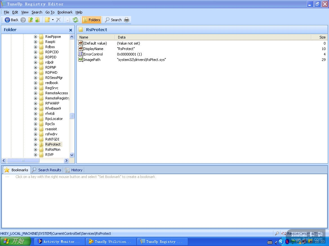This screenshot has height=246, width=329.
Task: Click the system32\drivers\RsPtect.sys data value
Action: [x=141, y=60]
